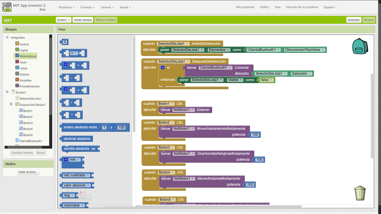
Task: Collapse the DisposiciónTabular1 tree node
Action: coord(11,104)
